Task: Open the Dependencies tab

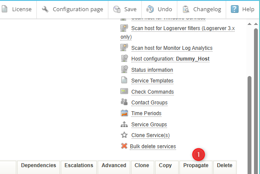Action: coord(39,165)
